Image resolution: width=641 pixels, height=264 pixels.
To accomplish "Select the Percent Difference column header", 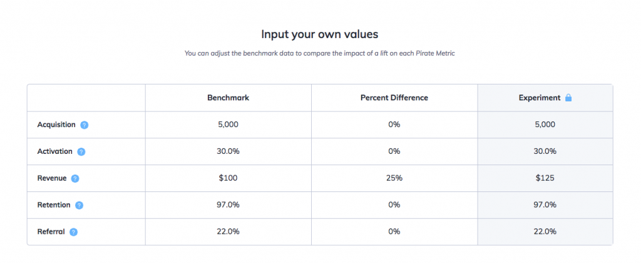I will click(x=394, y=98).
